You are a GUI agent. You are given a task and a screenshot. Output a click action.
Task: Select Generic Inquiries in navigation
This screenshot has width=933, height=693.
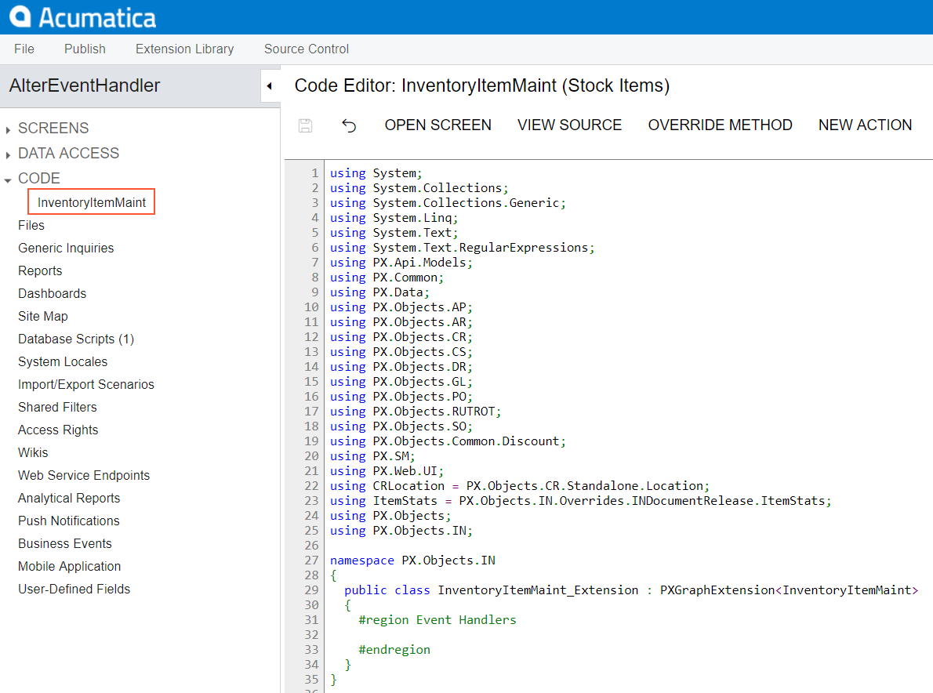click(66, 248)
